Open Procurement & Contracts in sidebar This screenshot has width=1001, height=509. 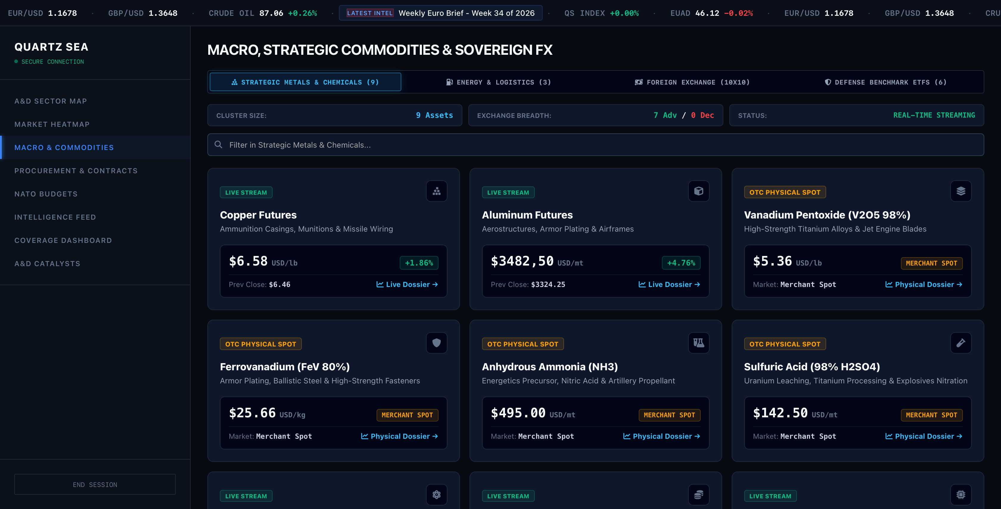tap(95, 171)
